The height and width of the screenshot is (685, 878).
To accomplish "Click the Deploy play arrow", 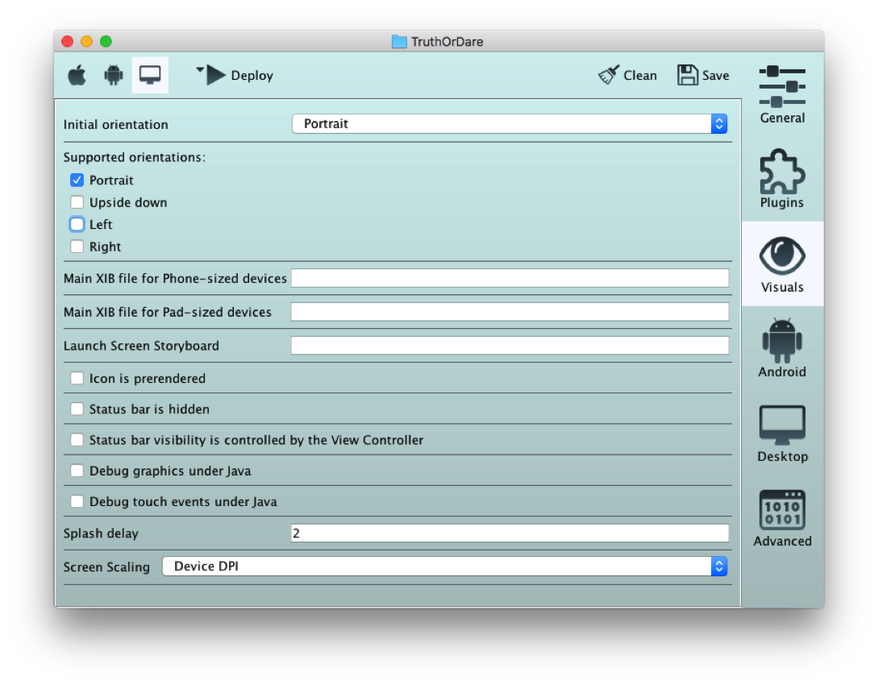I will 216,75.
